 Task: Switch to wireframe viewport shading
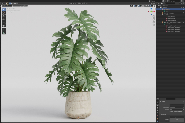[x=145, y=6]
